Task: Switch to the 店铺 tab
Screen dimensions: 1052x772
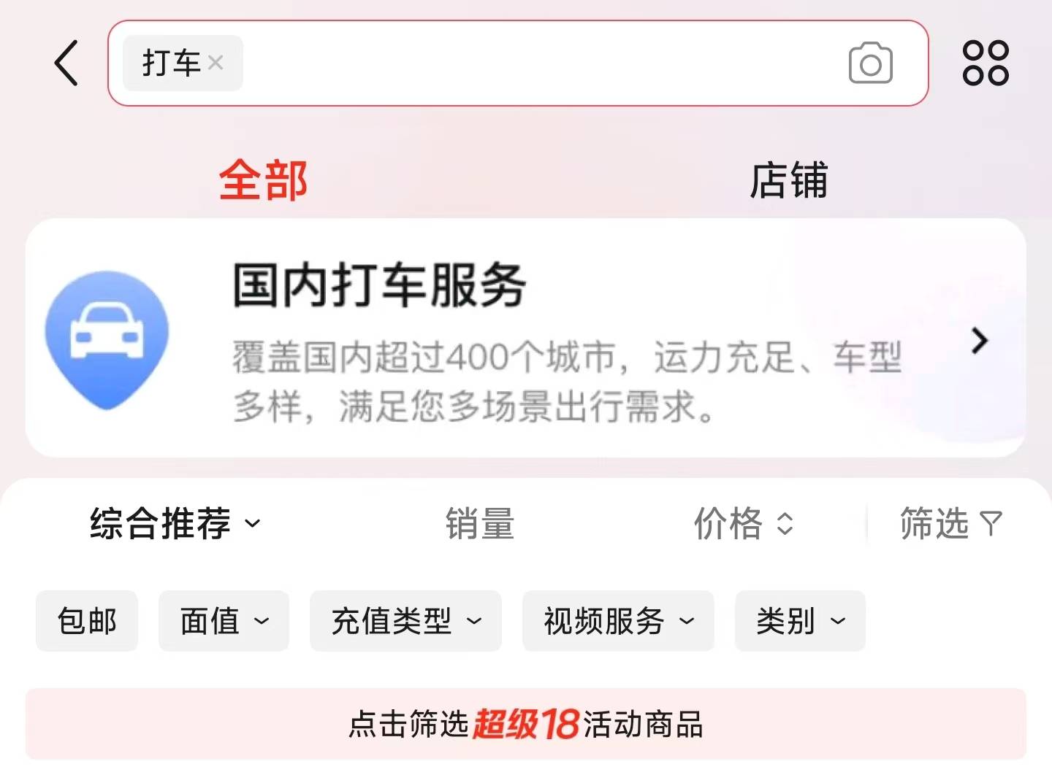Action: pos(789,180)
